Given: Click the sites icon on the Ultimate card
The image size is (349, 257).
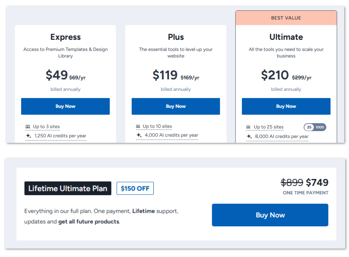Looking at the screenshot, I should [248, 127].
